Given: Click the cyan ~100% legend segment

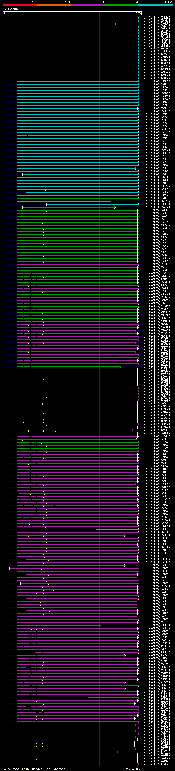Looking at the screenshot, I should pos(155,5).
